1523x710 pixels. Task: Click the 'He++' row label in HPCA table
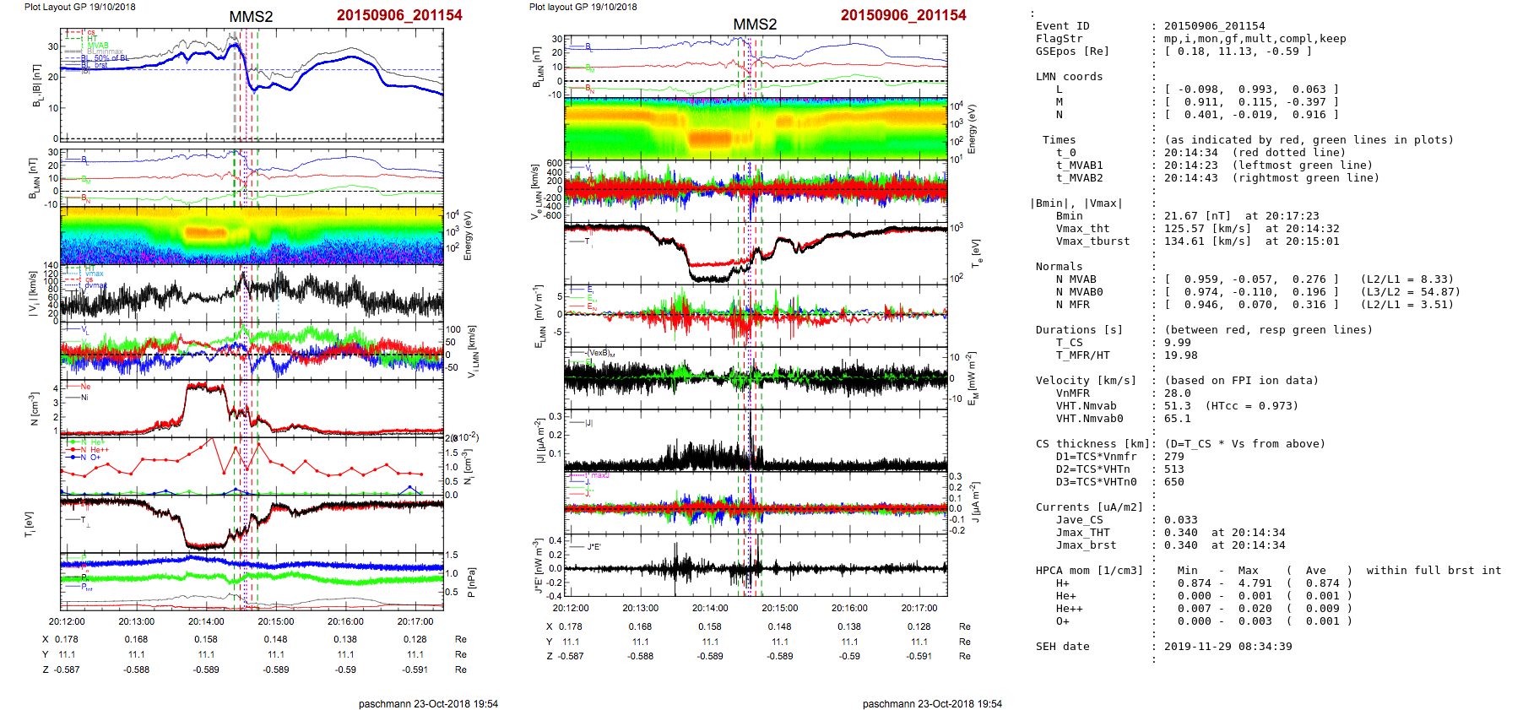click(x=1069, y=609)
